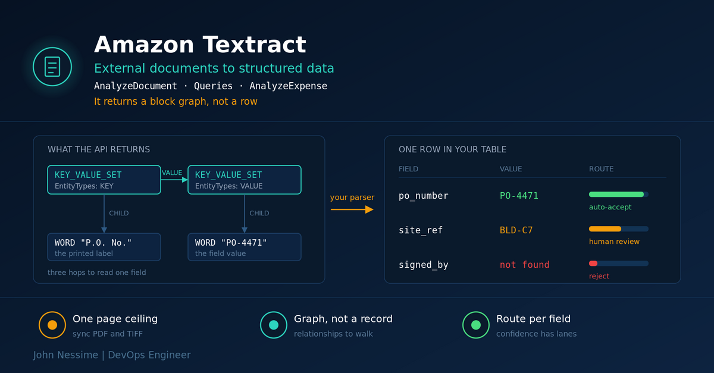Select the WORD "PO-4471" block

245,247
